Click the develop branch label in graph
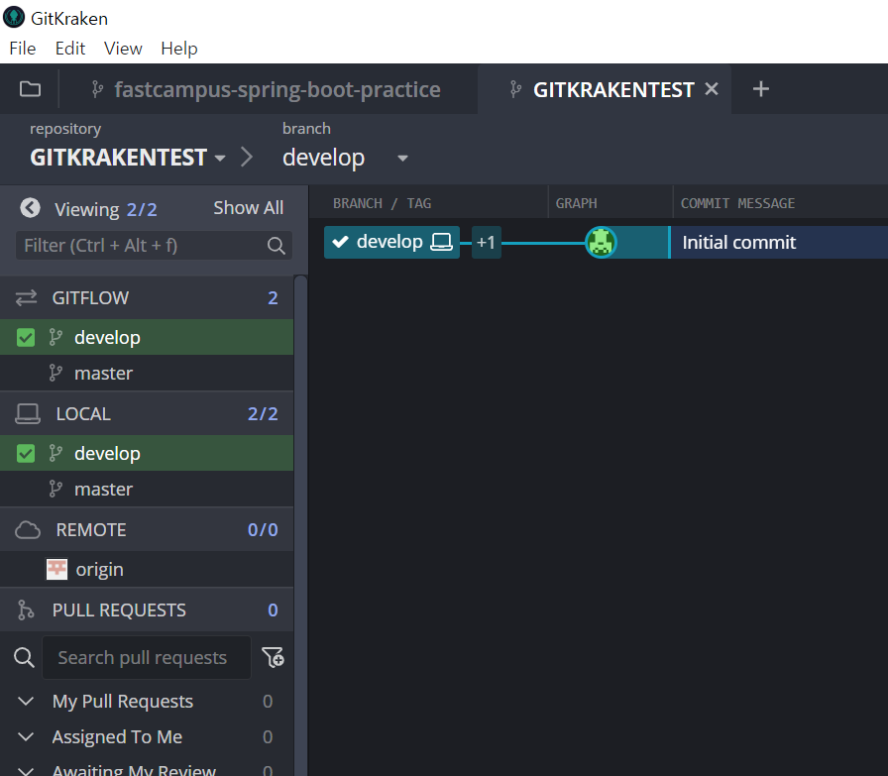 click(x=391, y=243)
